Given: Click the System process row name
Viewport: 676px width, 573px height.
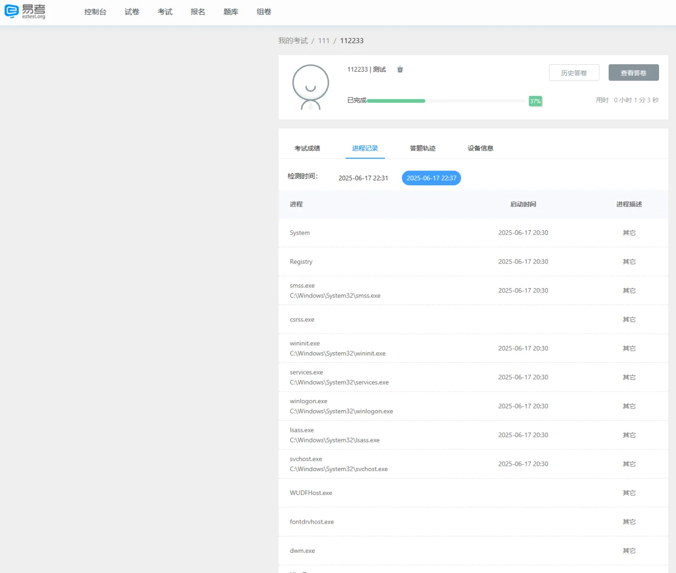Looking at the screenshot, I should (x=300, y=233).
